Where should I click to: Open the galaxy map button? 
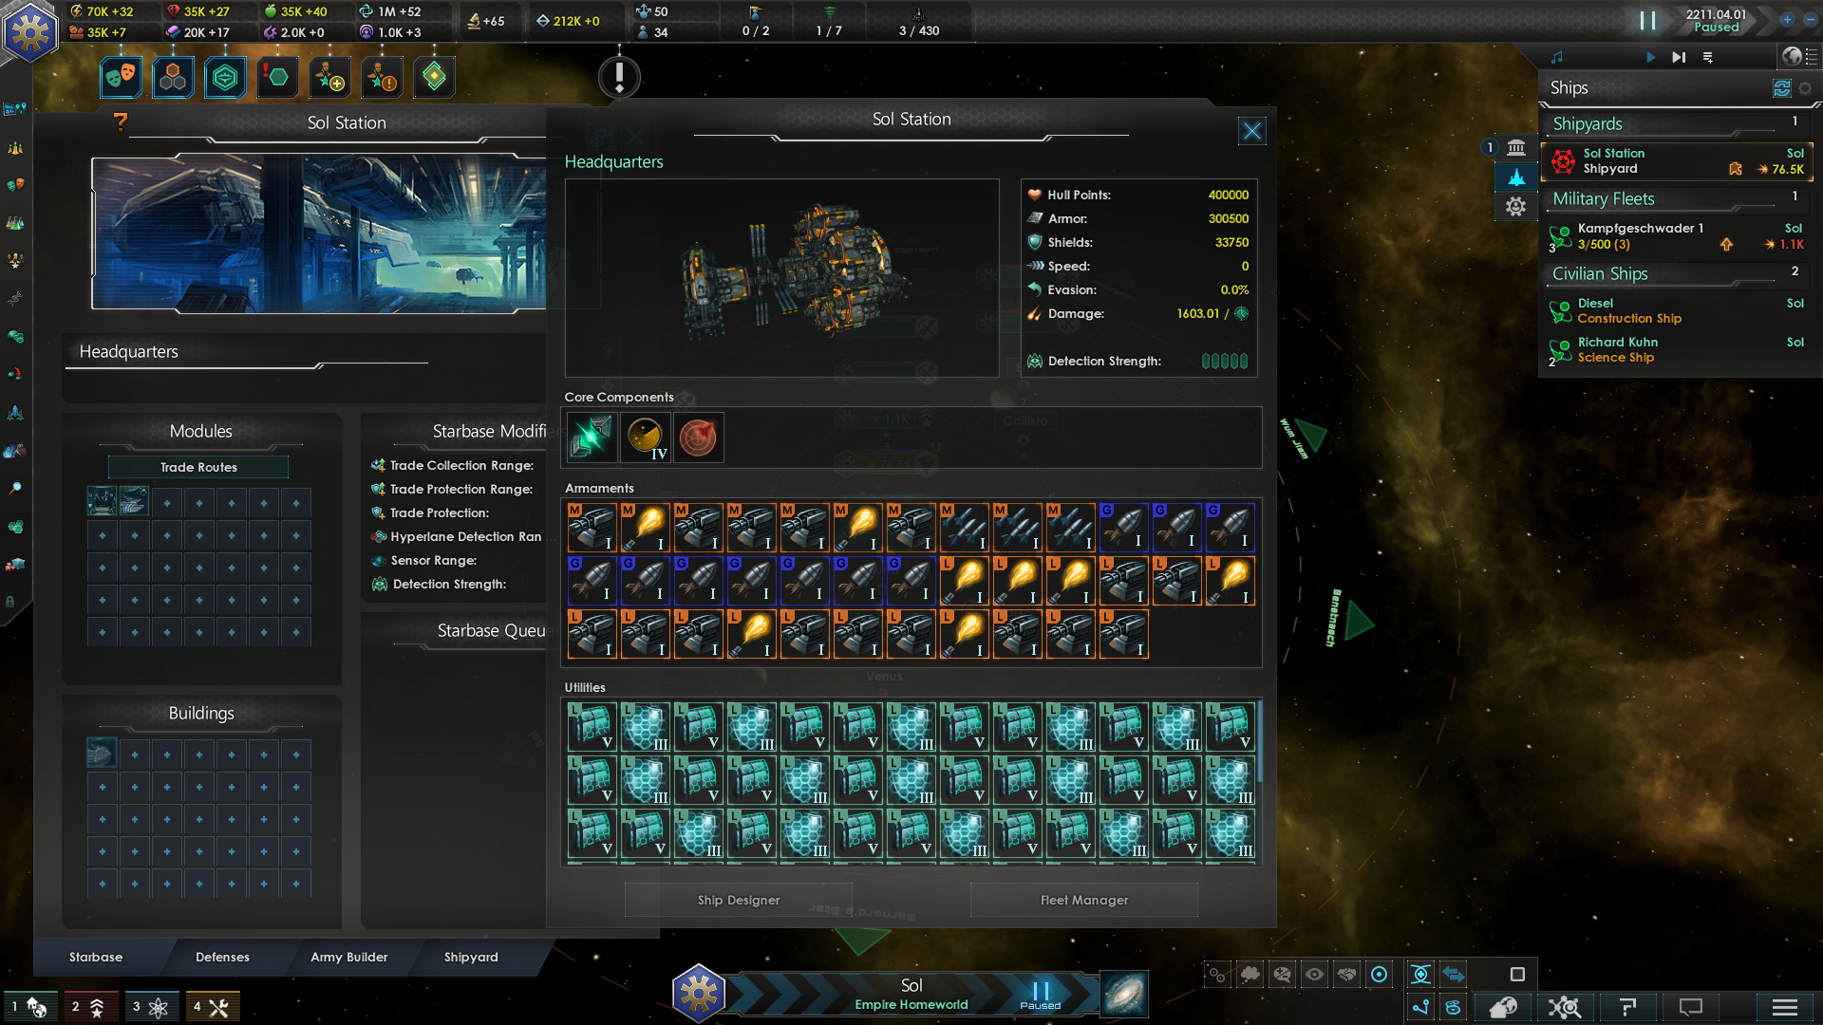point(1124,994)
